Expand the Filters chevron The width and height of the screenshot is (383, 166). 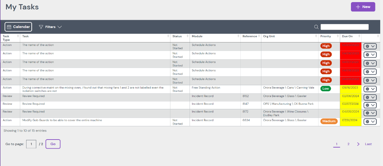pyautogui.click(x=60, y=27)
